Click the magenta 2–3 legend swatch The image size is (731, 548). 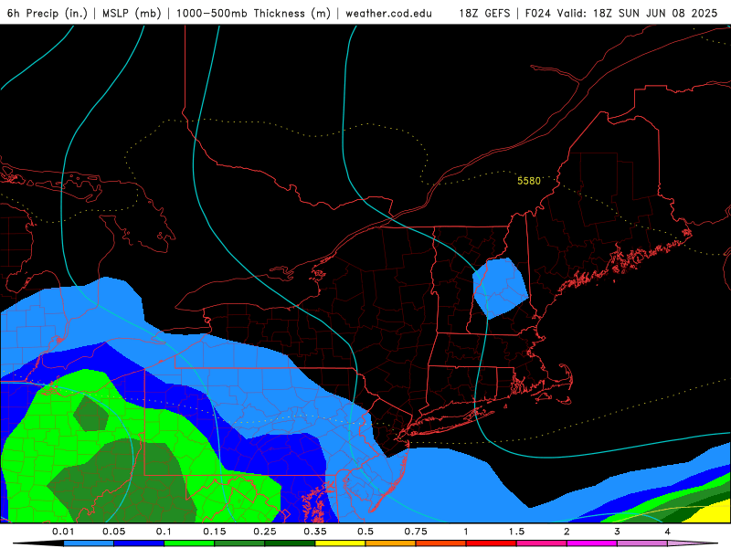click(x=592, y=543)
